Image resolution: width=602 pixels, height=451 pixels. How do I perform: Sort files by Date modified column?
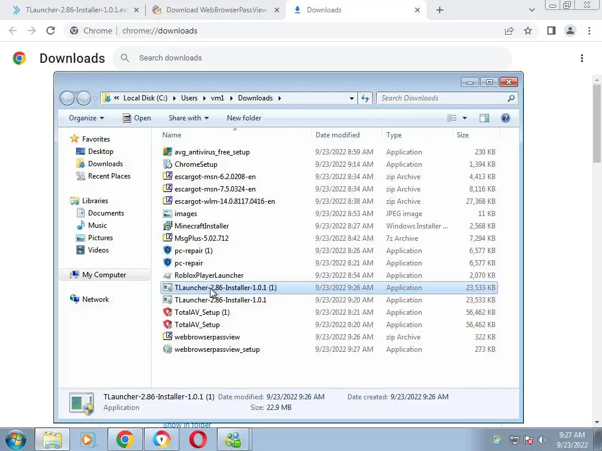(x=347, y=134)
